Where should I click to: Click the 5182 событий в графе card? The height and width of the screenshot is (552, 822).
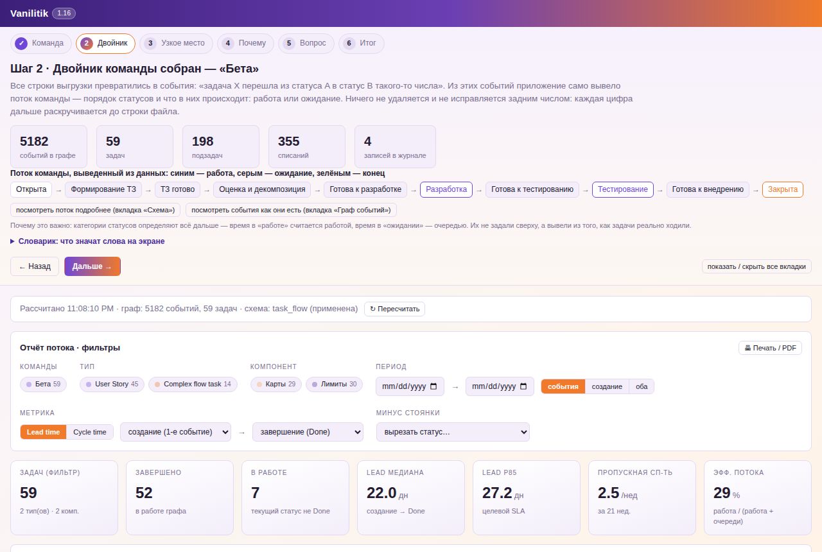[x=49, y=147]
